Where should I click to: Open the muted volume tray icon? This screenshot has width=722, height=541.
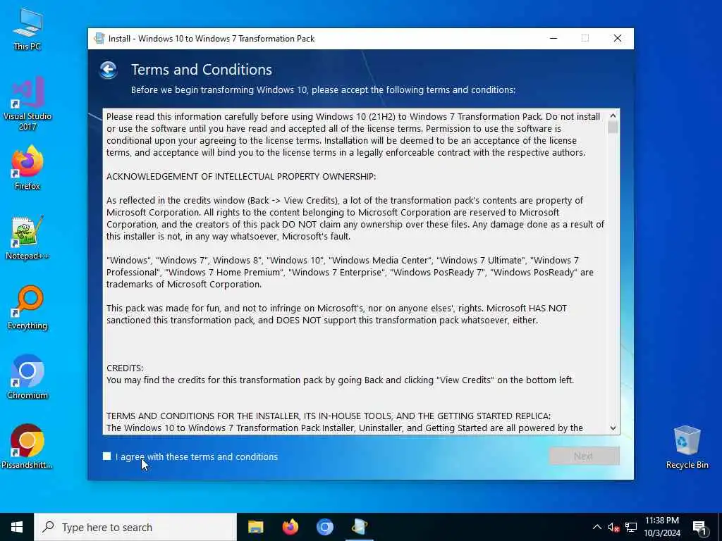point(613,527)
